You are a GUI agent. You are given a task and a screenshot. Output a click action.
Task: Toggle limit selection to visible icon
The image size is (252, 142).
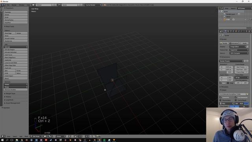pyautogui.click(x=75, y=136)
